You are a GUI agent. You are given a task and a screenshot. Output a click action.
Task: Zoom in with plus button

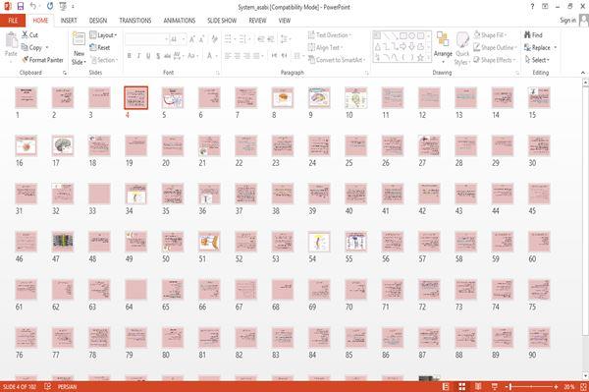tap(556, 387)
